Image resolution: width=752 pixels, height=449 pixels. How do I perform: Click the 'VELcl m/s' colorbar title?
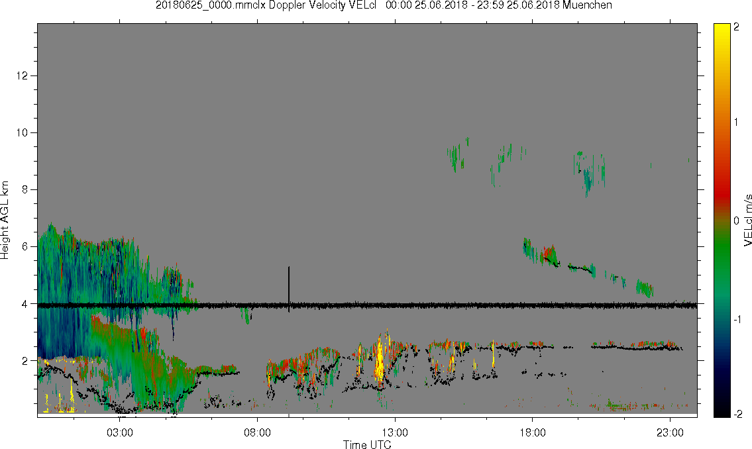coord(747,221)
